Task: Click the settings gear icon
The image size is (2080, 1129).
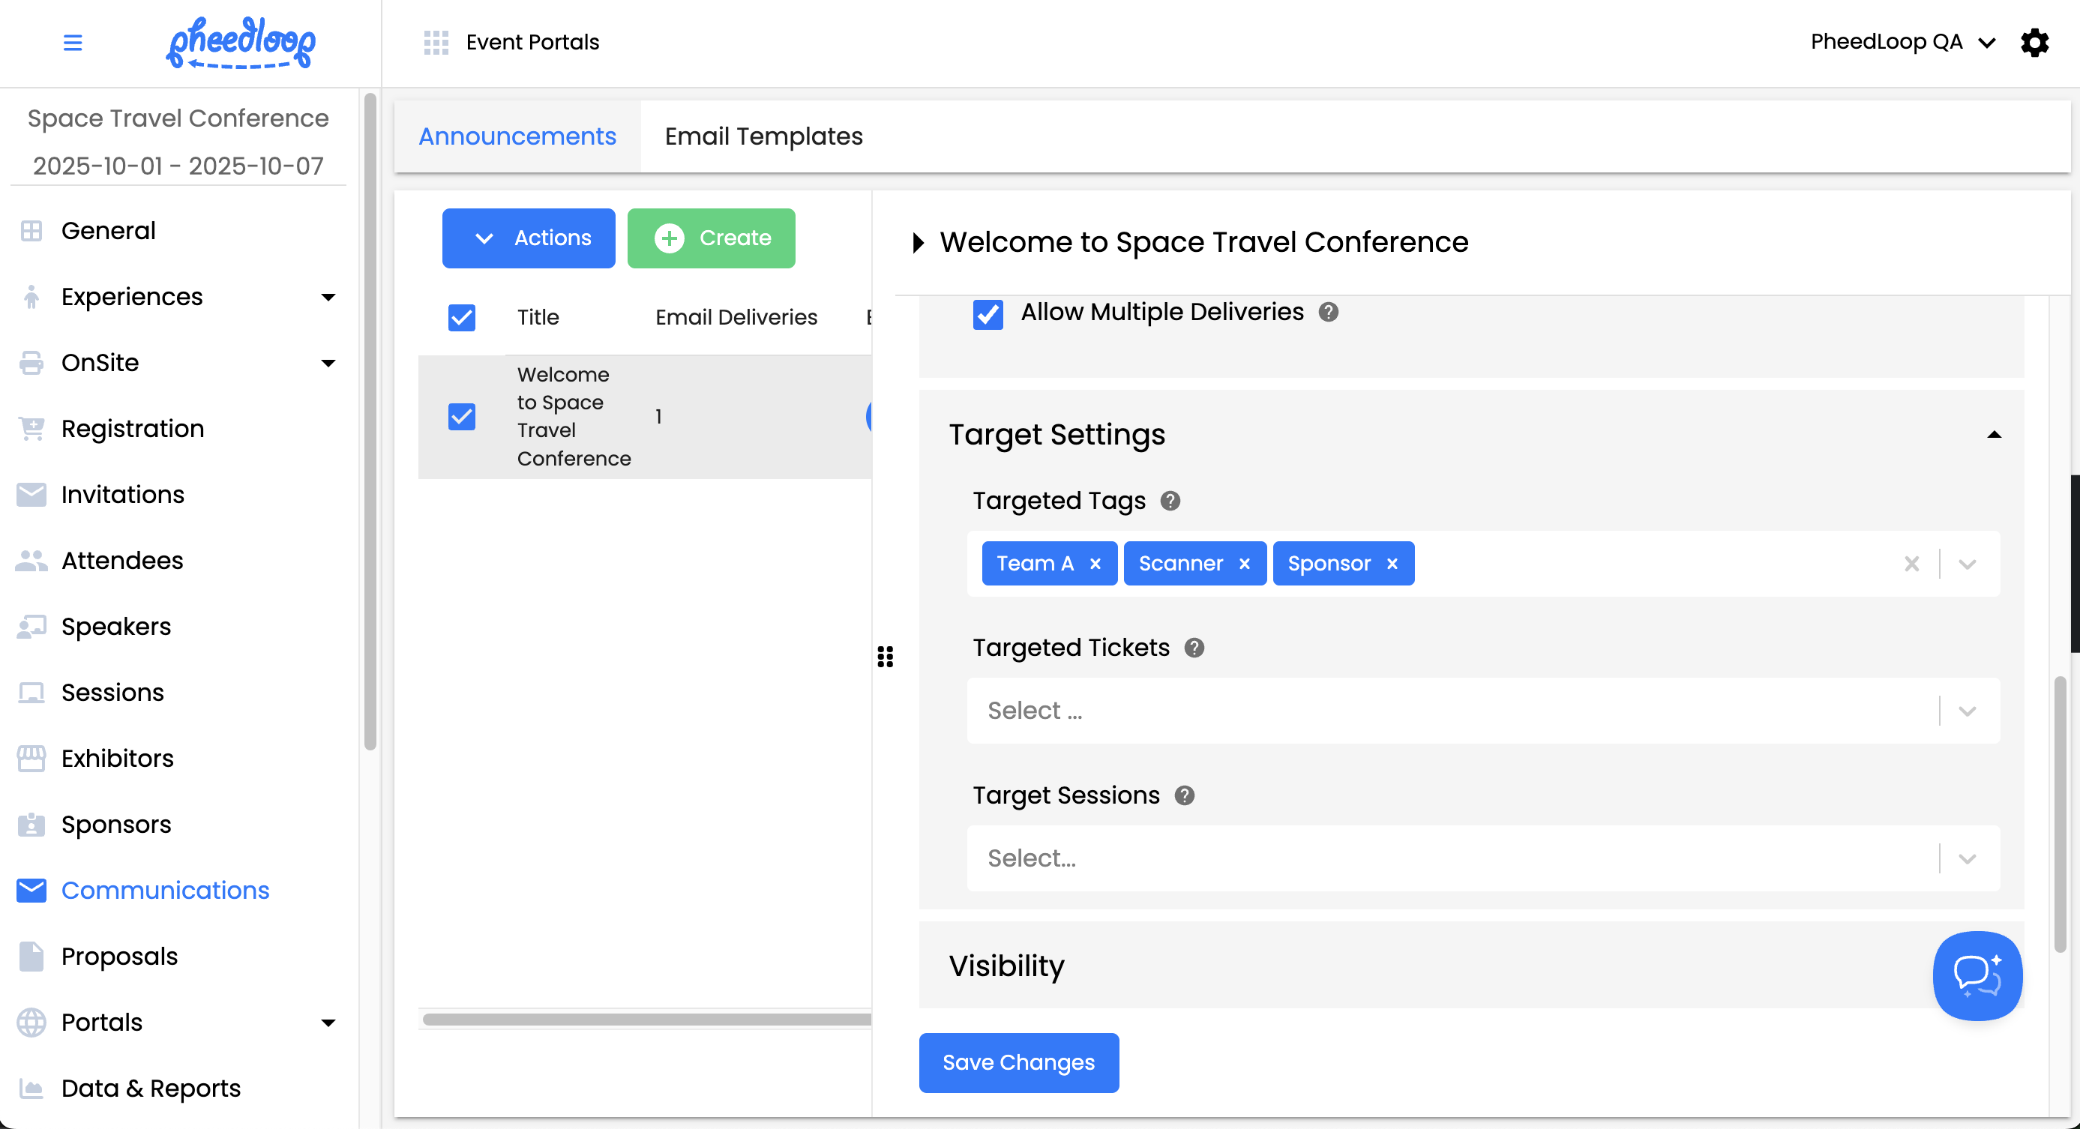Action: click(x=2034, y=42)
